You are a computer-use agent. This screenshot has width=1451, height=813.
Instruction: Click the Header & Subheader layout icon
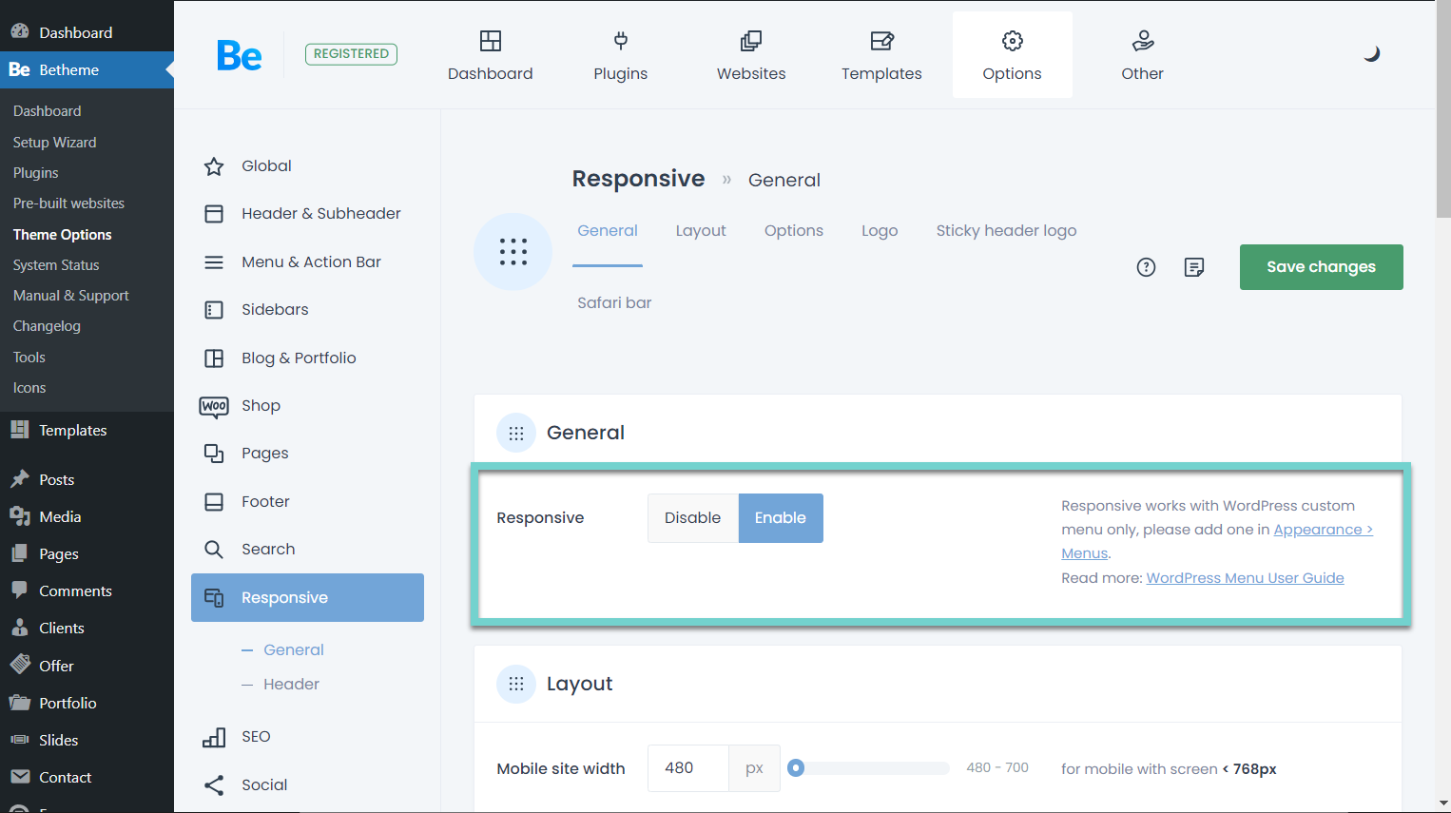[214, 214]
